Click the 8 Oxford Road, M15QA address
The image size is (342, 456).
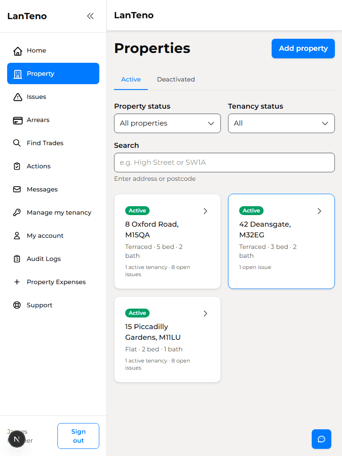coord(152,229)
